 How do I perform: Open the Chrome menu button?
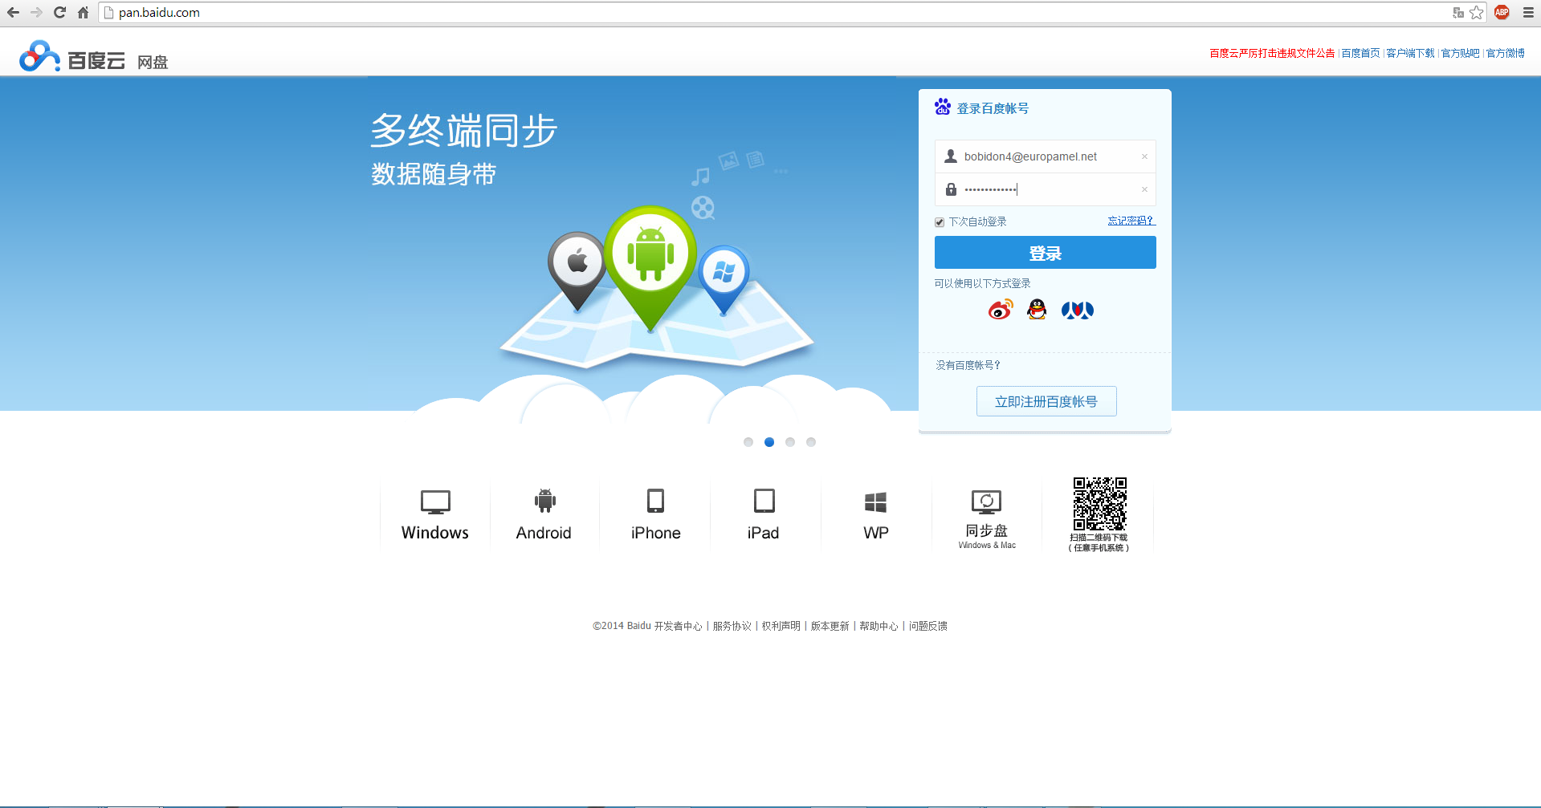[1528, 13]
